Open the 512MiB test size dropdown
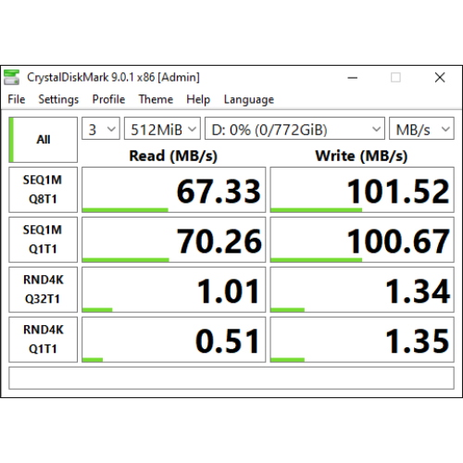The height and width of the screenshot is (463, 463). (162, 129)
